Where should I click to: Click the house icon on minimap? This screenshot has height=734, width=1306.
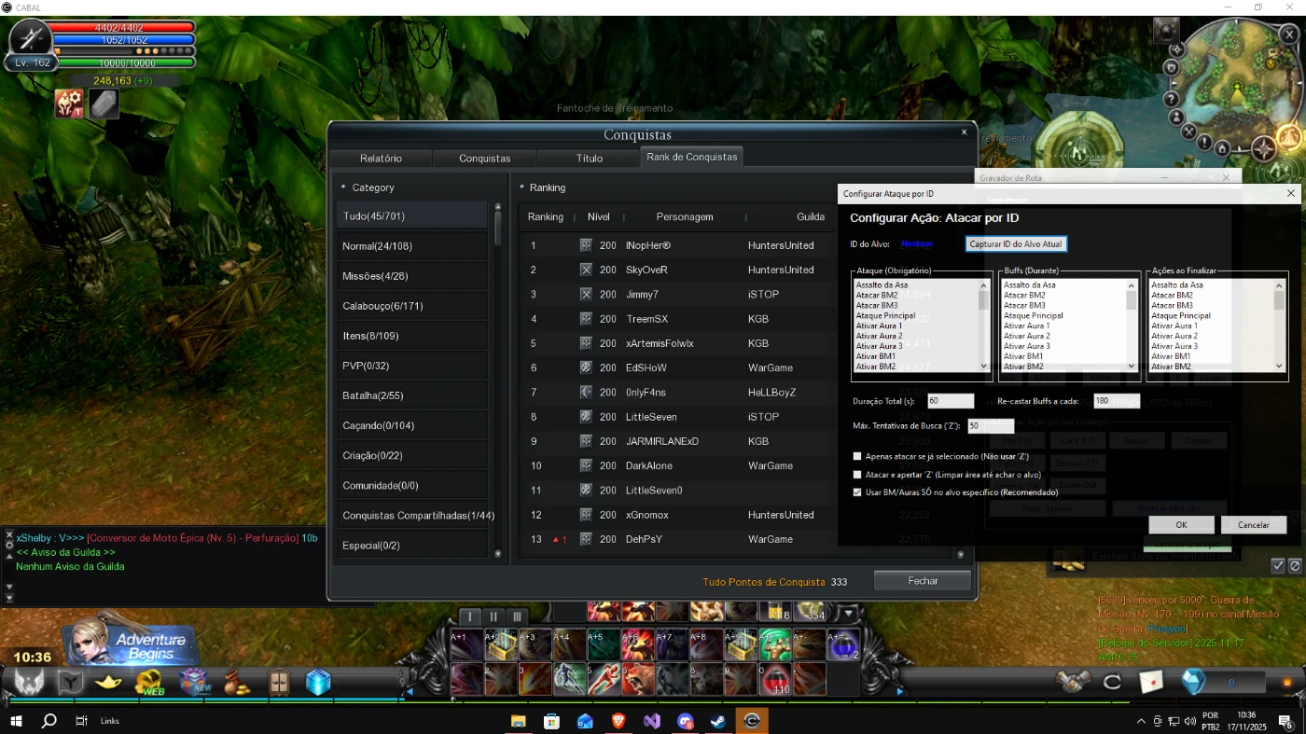[x=1221, y=146]
